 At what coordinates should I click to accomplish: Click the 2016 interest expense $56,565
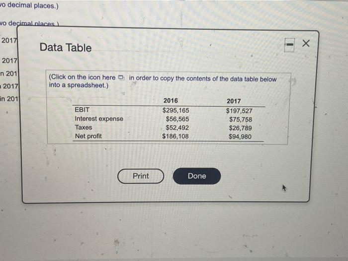coord(177,119)
